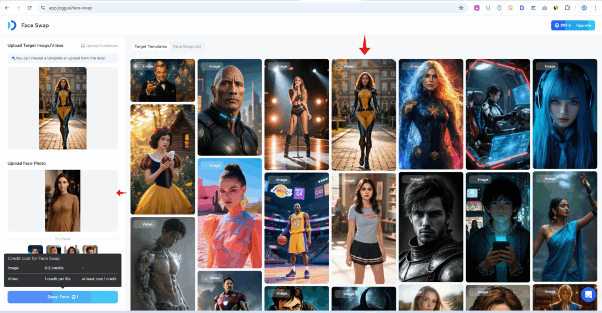Click the JoggAI logo icon
This screenshot has height=313, width=602.
point(12,25)
